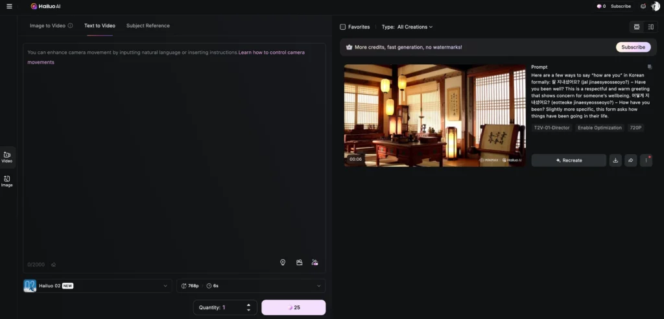Image resolution: width=664 pixels, height=319 pixels.
Task: Switch to the Image to Video tab
Action: tap(51, 26)
